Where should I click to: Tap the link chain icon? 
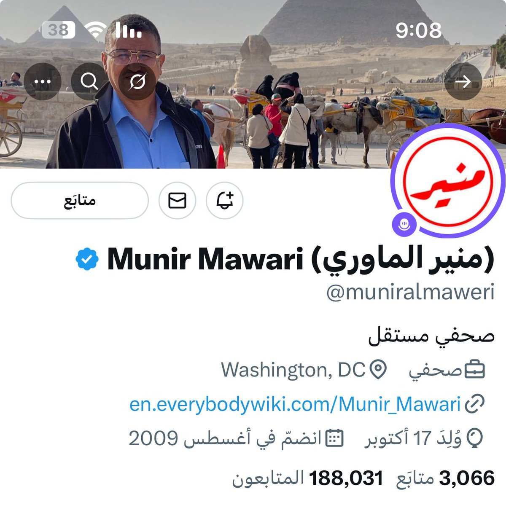(x=475, y=404)
